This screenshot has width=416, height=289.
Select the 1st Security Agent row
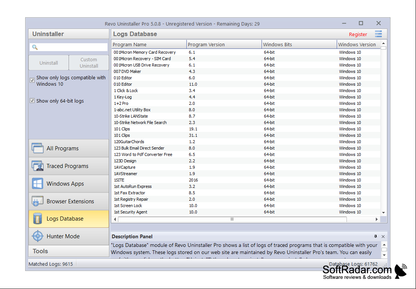[x=246, y=212]
